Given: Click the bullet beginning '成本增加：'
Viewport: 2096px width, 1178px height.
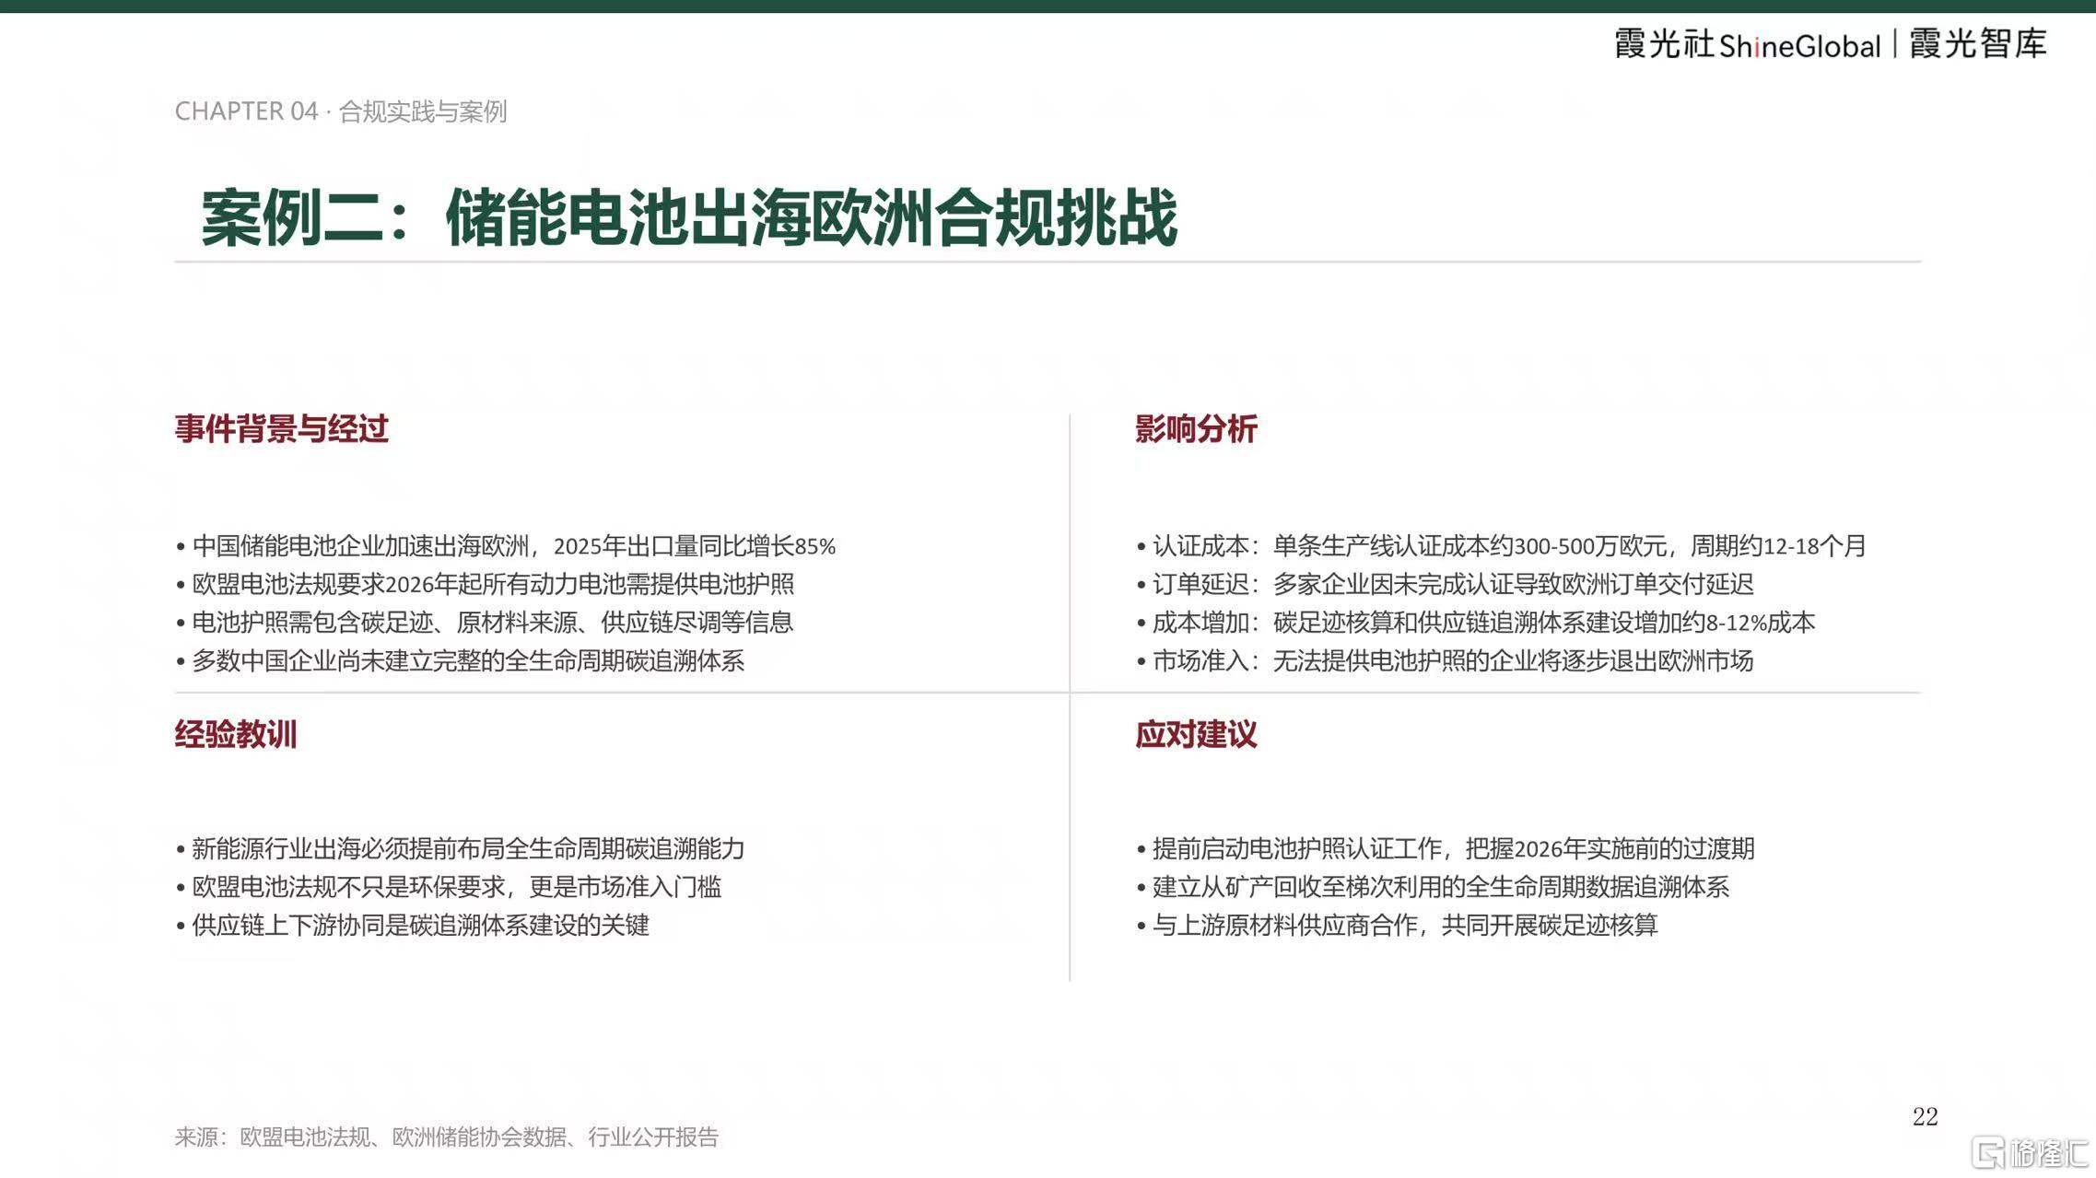Looking at the screenshot, I should [x=1475, y=623].
